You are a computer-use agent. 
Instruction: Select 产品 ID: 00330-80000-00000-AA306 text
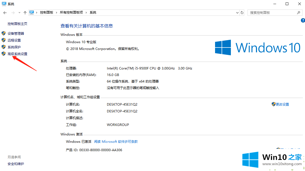pyautogui.click(x=94, y=150)
